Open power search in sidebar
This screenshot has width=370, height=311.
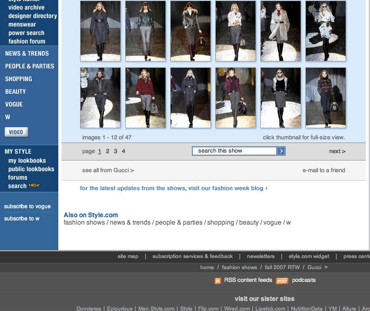tap(27, 33)
